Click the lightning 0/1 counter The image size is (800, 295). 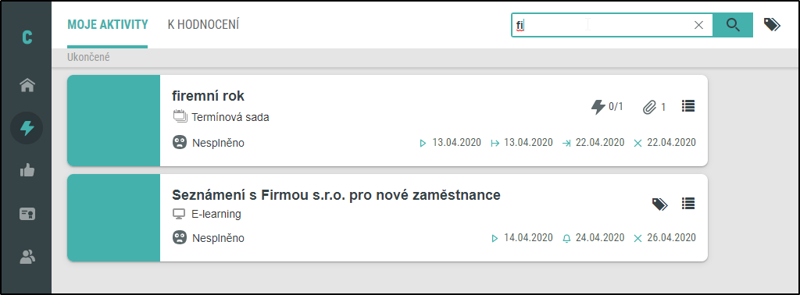pos(606,107)
